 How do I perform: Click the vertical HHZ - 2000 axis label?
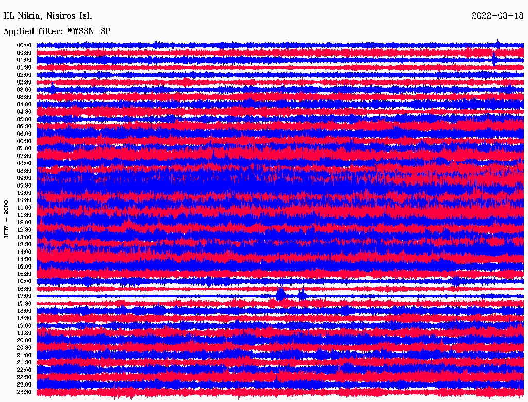tap(7, 219)
